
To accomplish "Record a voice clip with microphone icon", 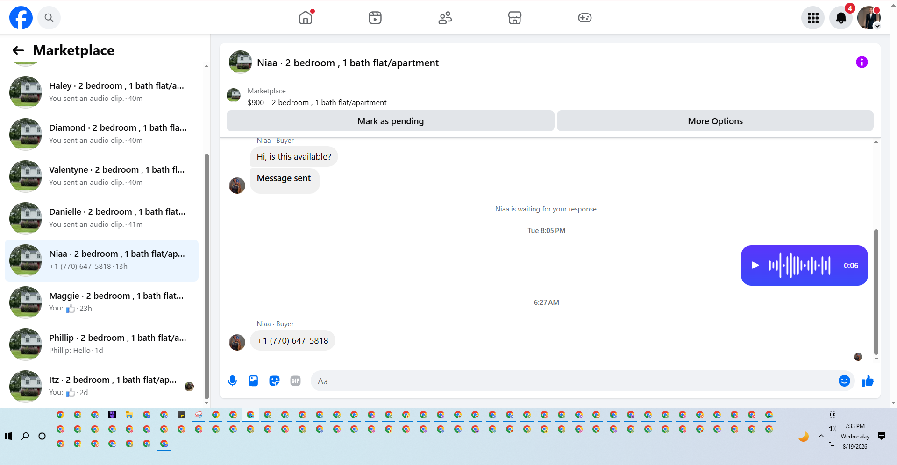I will tap(232, 381).
